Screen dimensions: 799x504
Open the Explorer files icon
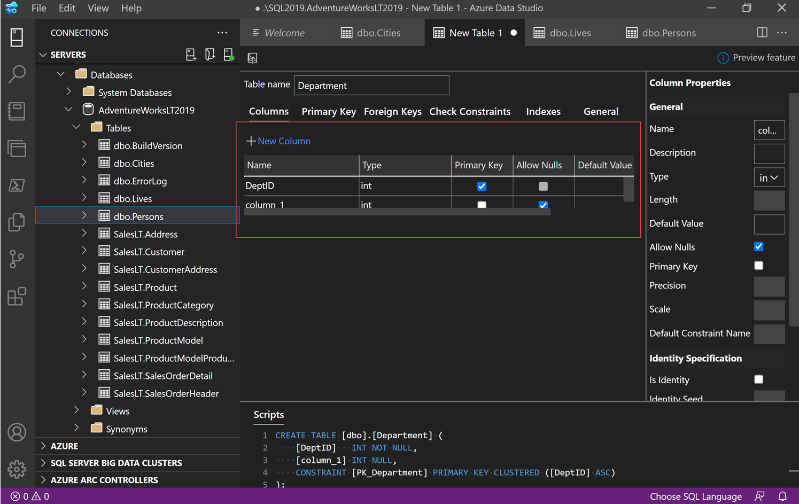click(17, 222)
